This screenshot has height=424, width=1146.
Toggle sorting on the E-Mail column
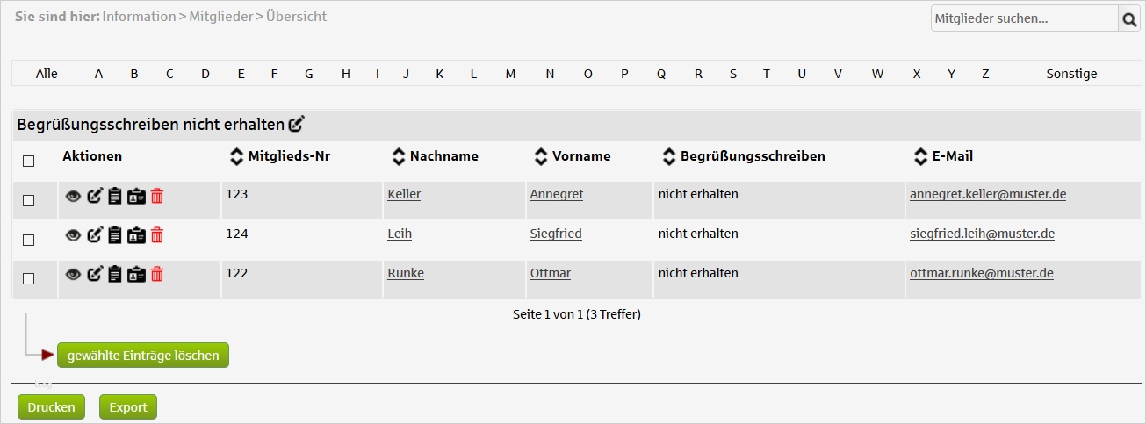point(920,156)
